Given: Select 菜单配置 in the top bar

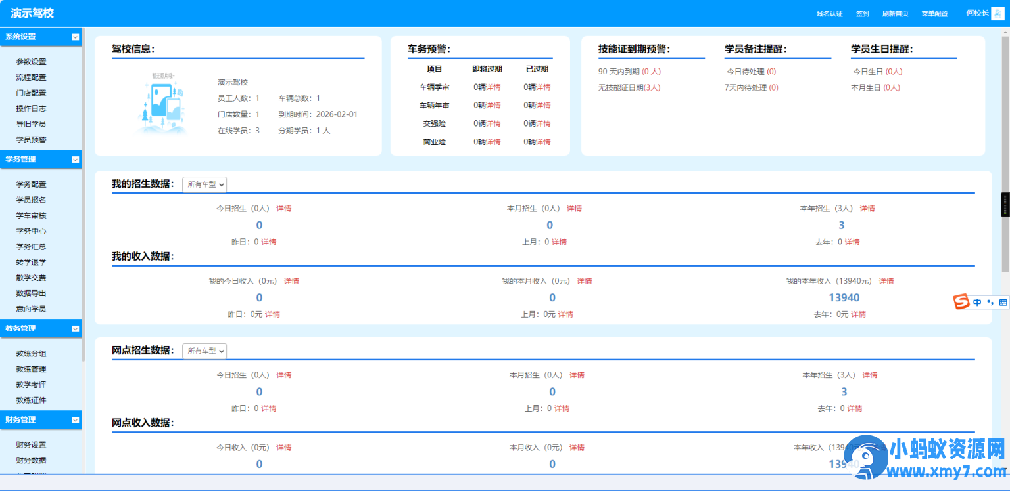Looking at the screenshot, I should click(x=934, y=12).
